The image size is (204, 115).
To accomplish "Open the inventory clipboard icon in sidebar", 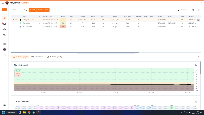I will pos(4,44).
